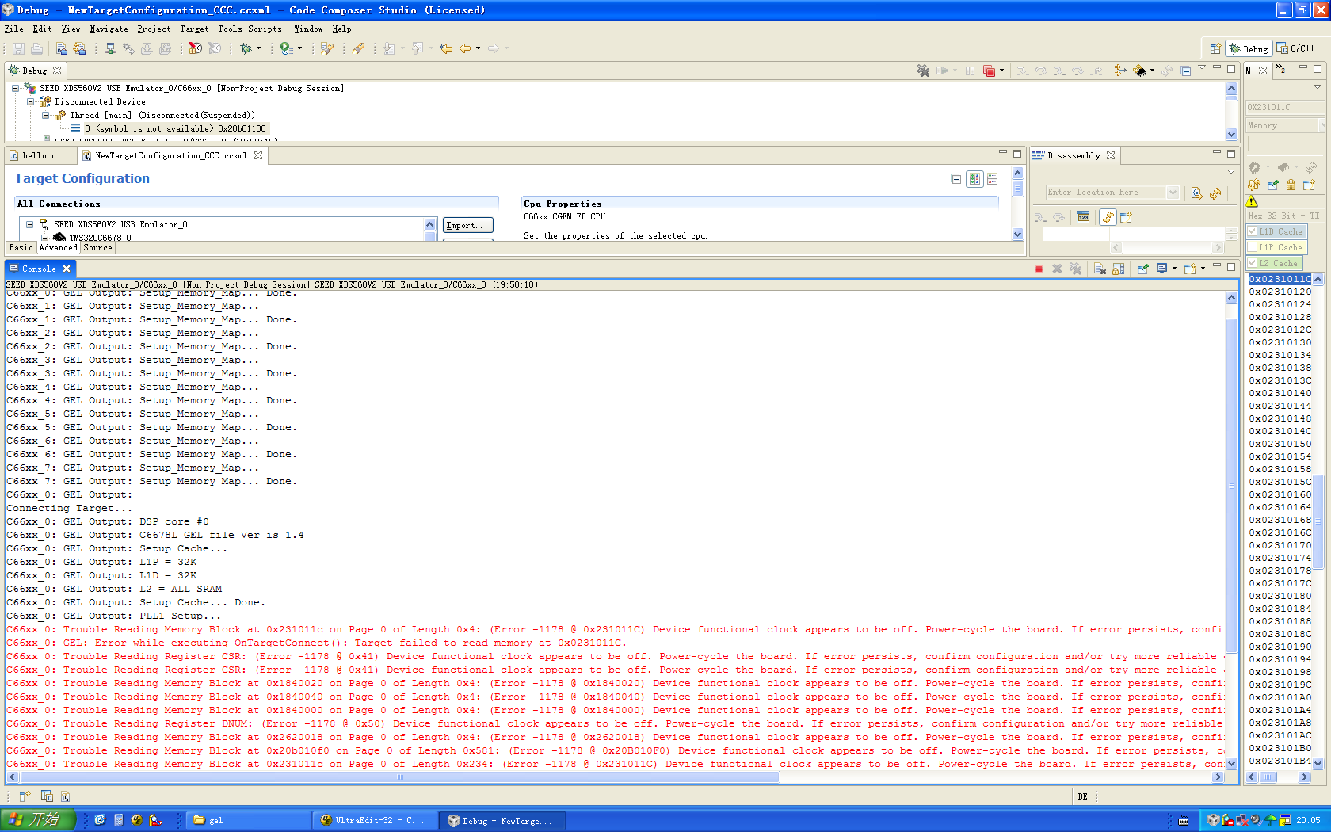Screen dimensions: 1331x832
Task: Open the Run icon dropdown arrow in toolbar
Action: point(299,48)
